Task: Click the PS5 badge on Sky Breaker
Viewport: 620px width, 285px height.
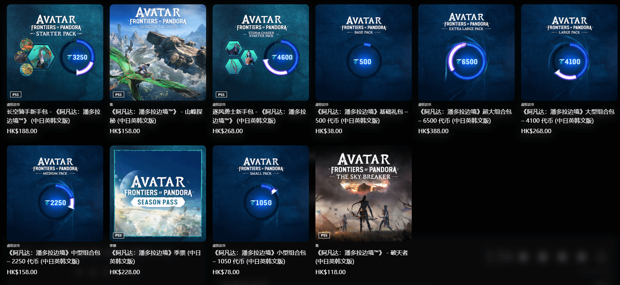Action: click(x=324, y=235)
